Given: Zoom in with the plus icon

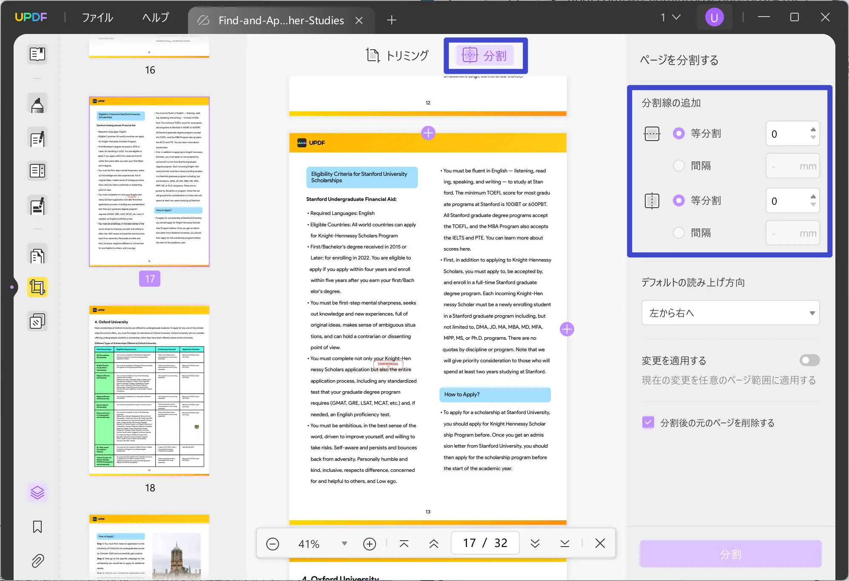Looking at the screenshot, I should [x=370, y=544].
